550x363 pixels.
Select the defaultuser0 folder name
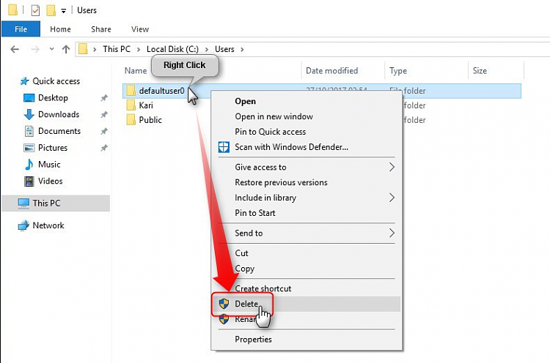point(161,91)
